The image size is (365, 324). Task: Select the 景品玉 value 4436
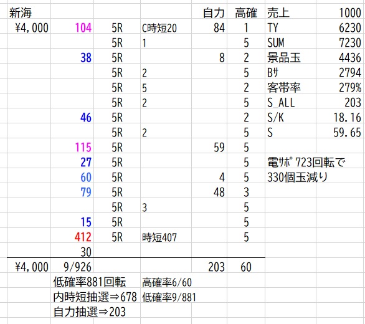point(340,57)
